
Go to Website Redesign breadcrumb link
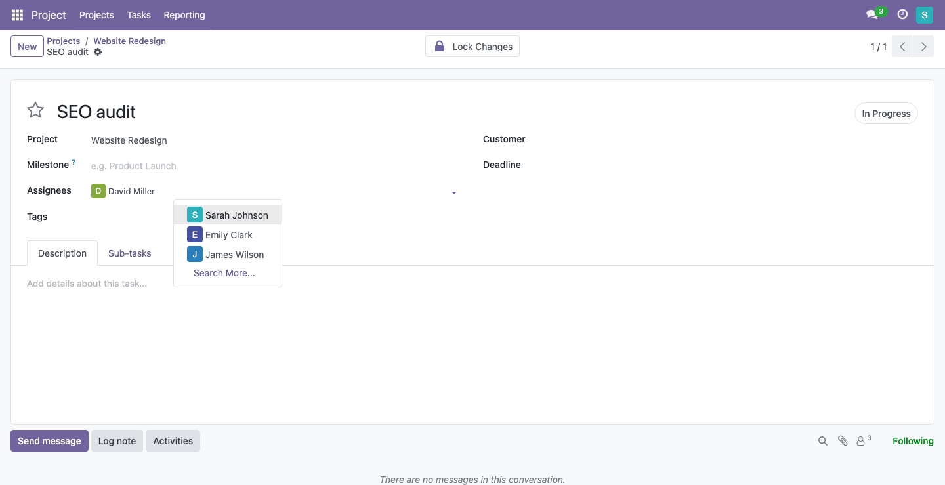pyautogui.click(x=129, y=41)
